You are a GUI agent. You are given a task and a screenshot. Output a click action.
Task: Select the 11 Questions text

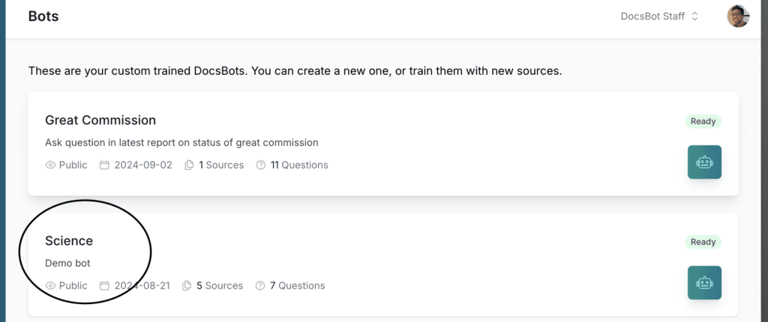299,165
